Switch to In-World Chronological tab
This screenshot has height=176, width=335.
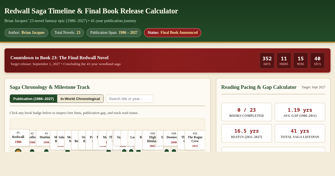click(x=80, y=99)
